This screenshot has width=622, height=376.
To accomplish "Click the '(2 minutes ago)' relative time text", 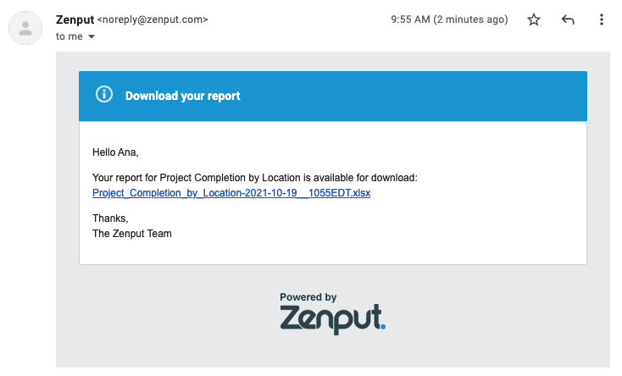I will (470, 19).
